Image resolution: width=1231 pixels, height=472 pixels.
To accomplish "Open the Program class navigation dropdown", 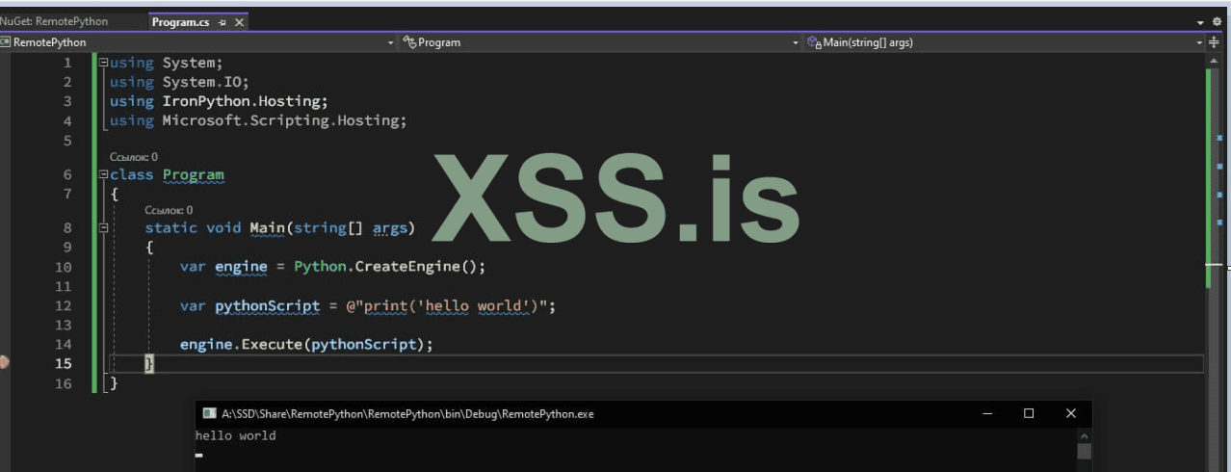I will 601,42.
